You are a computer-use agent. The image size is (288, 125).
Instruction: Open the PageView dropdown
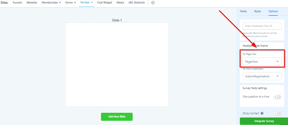point(262,61)
